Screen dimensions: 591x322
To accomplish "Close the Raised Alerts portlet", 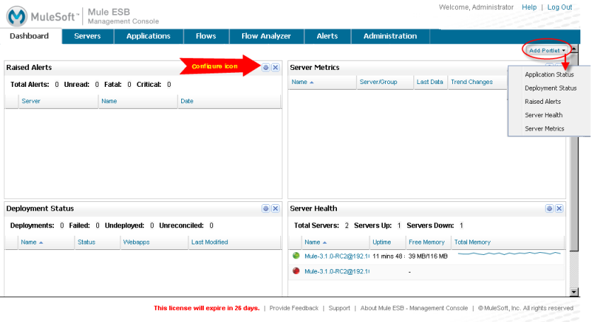I will tap(275, 67).
